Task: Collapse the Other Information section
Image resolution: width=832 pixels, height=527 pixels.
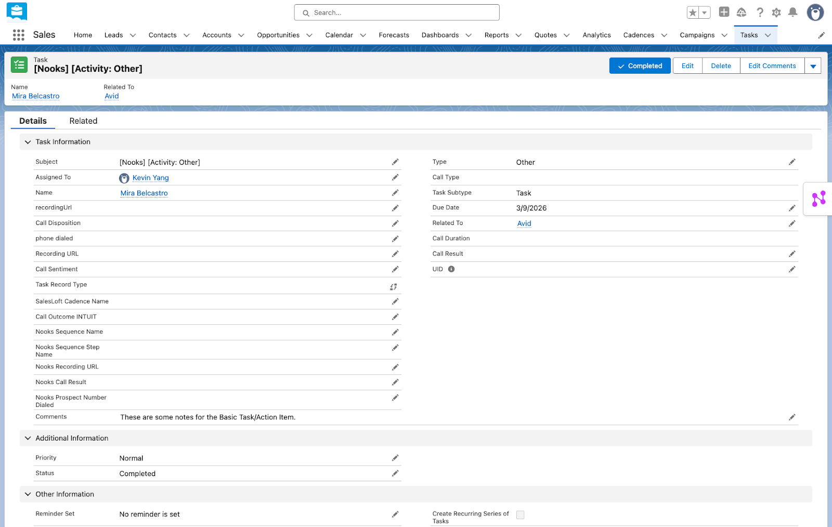Action: click(x=28, y=494)
